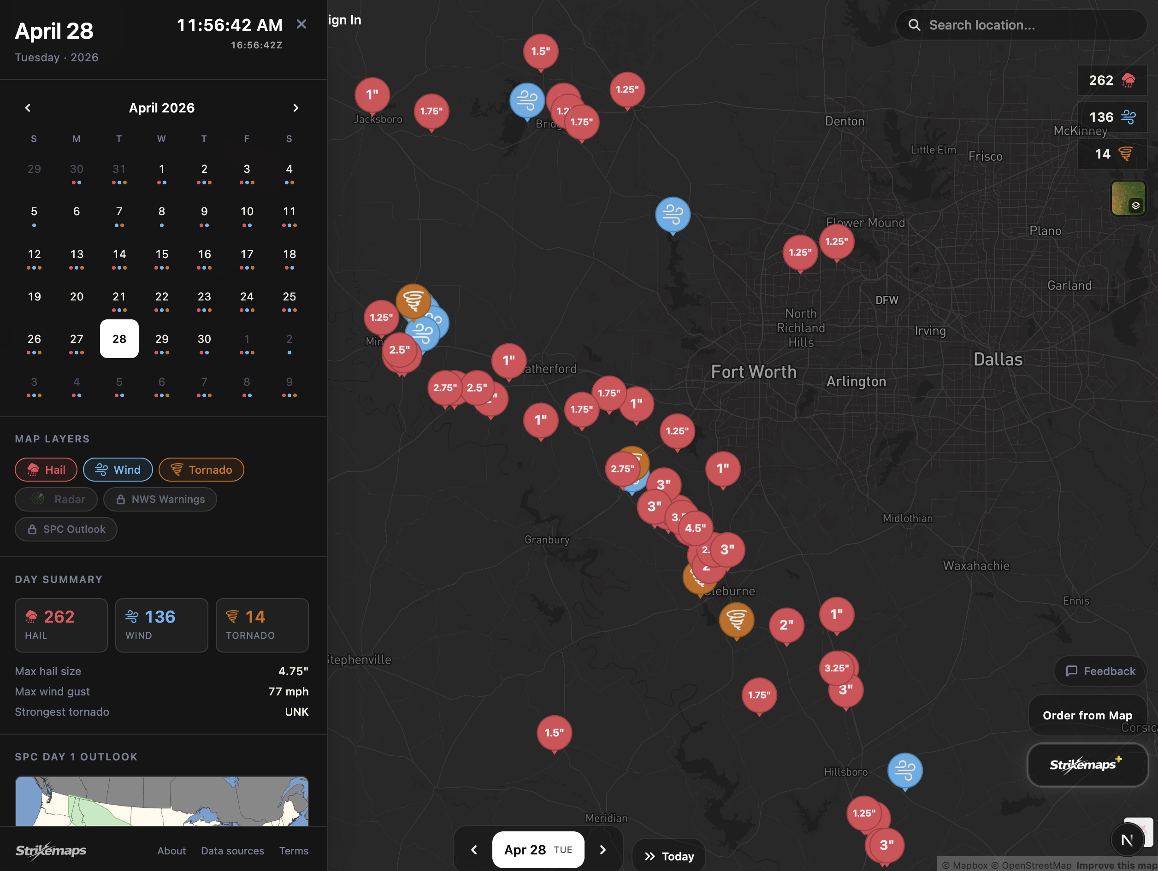
Task: Select April 1 in the calendar
Action: pos(162,169)
